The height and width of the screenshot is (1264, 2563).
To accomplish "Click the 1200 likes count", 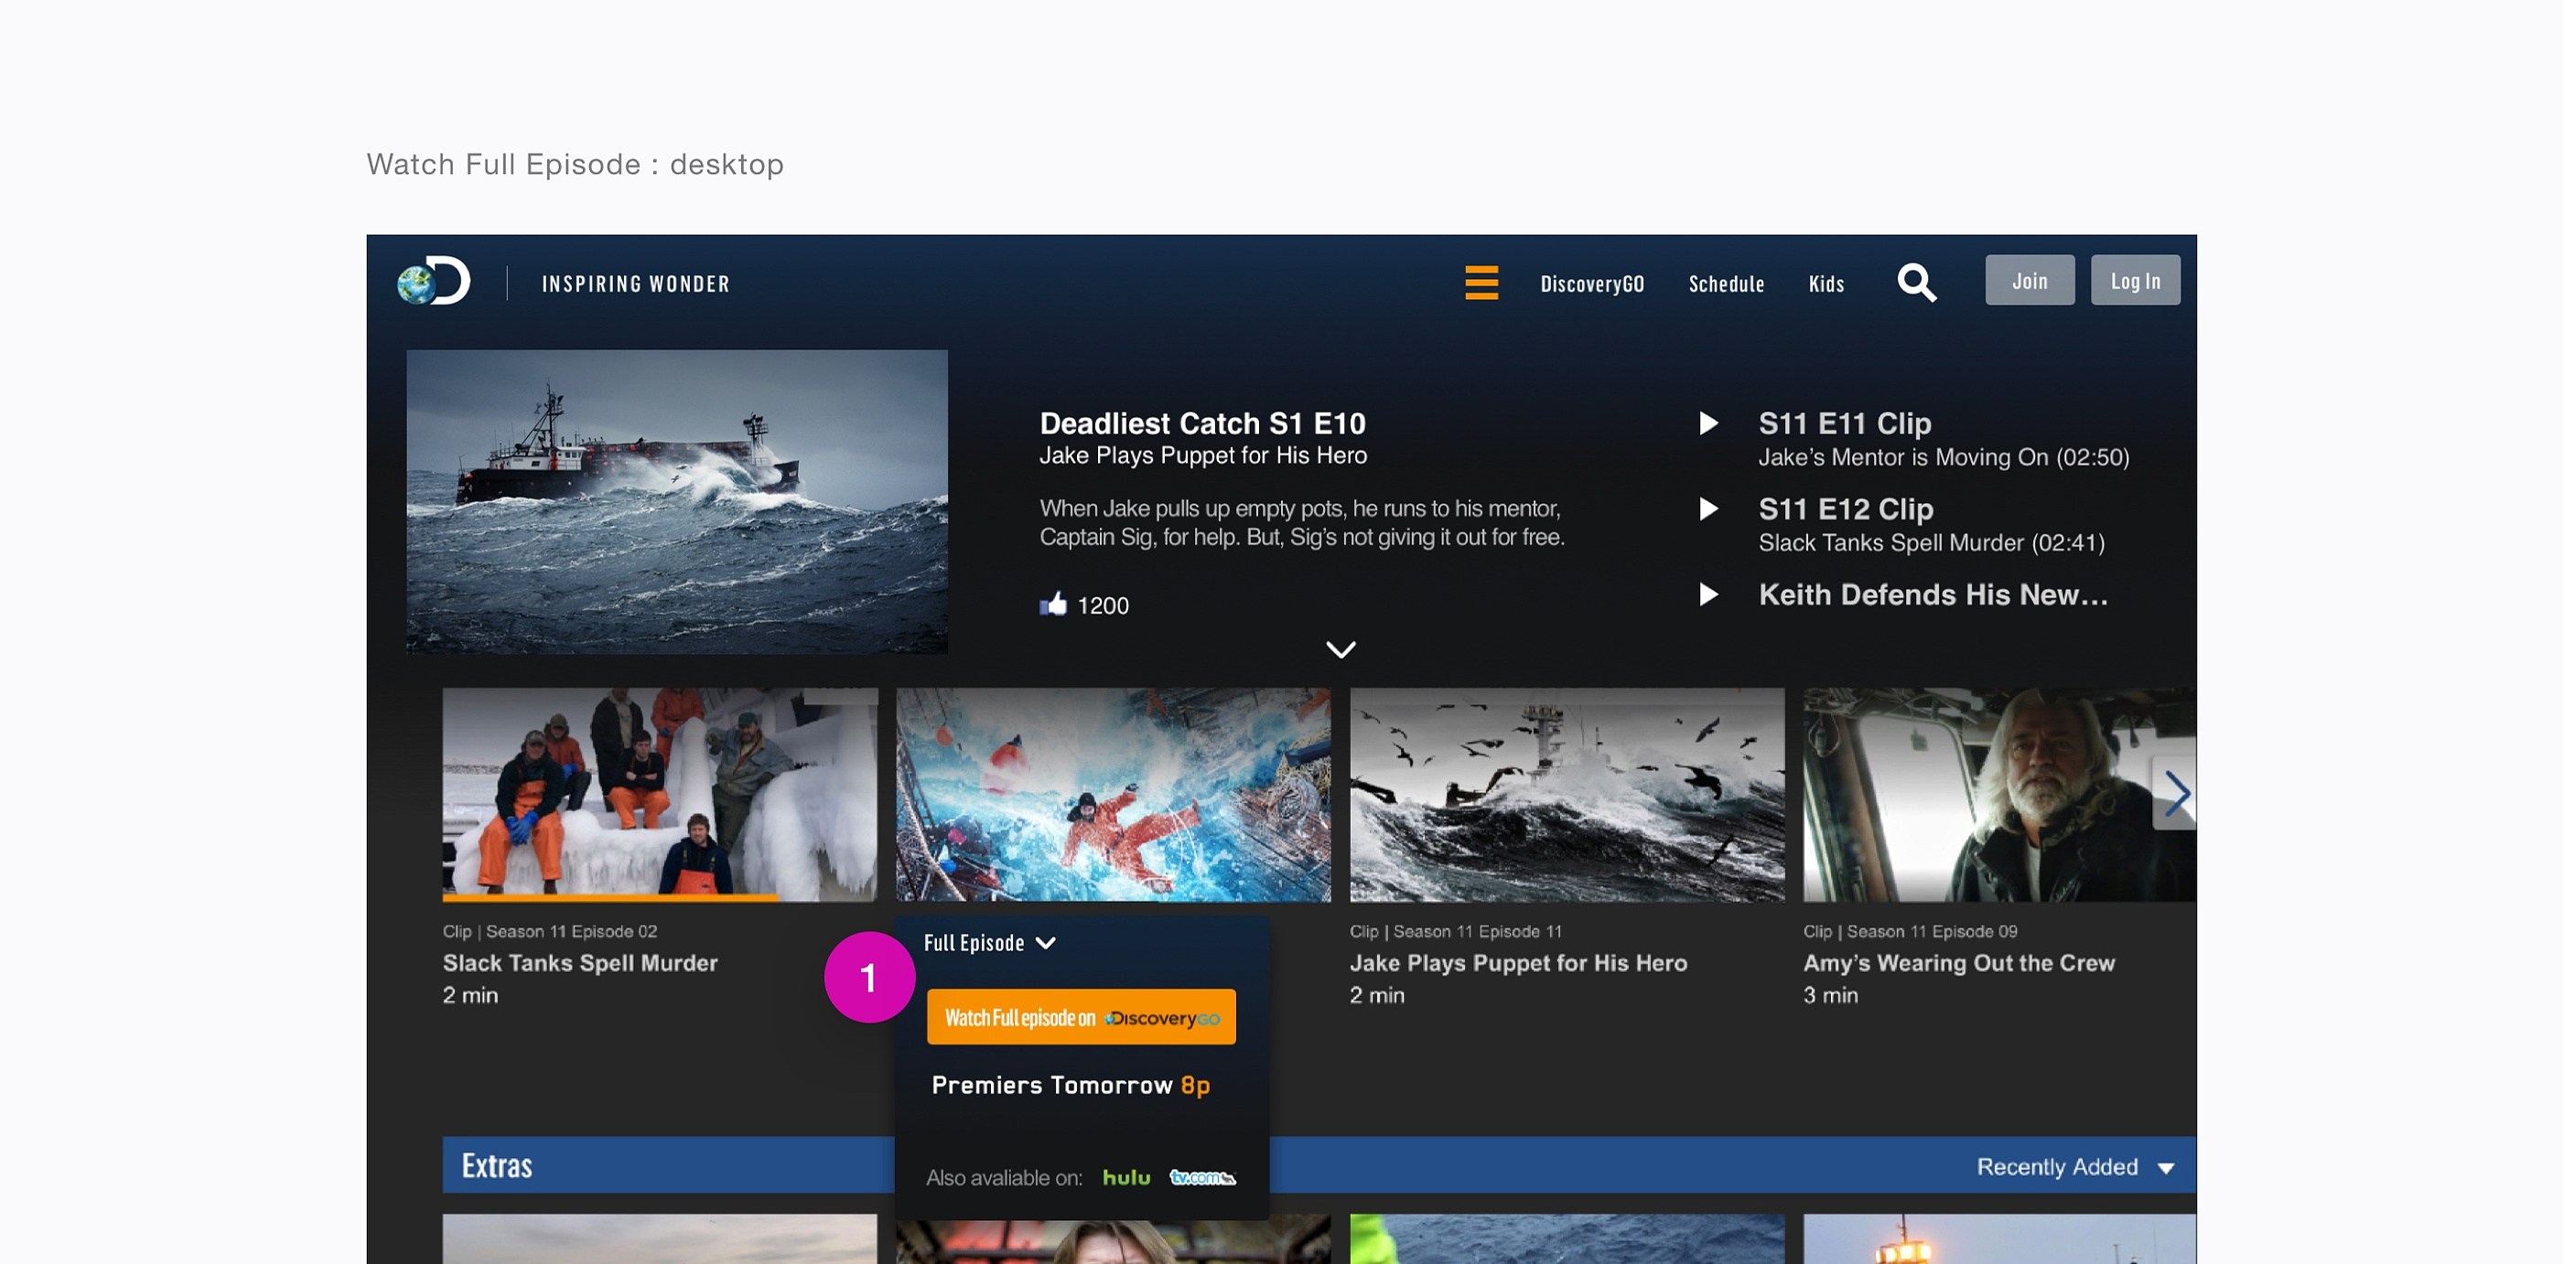I will pos(1103,605).
